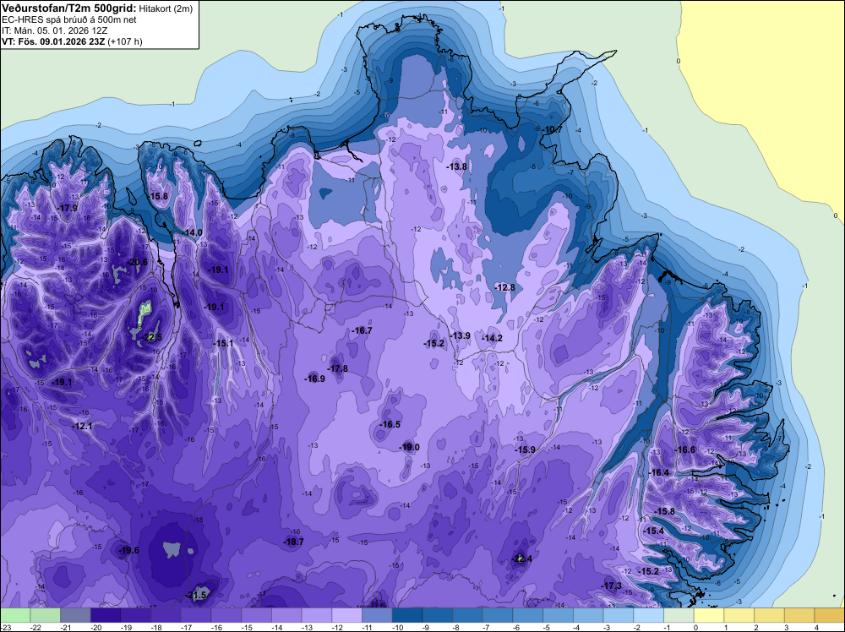845x632 pixels.
Task: Click the legend swatch labeled -20
Action: coord(106,615)
